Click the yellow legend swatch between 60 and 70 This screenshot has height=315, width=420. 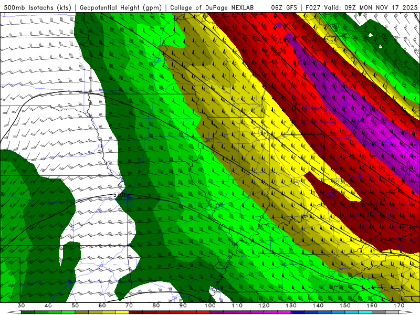pos(122,312)
